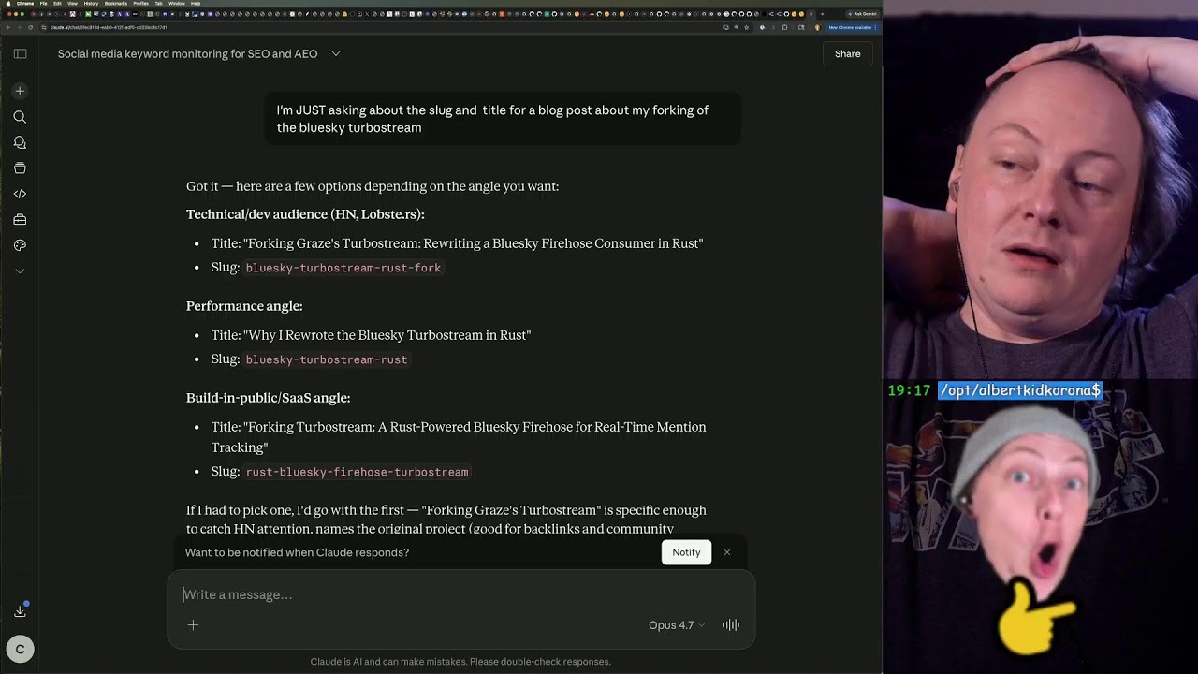This screenshot has width=1198, height=674.
Task: Click the user message about slug and title
Action: [502, 119]
